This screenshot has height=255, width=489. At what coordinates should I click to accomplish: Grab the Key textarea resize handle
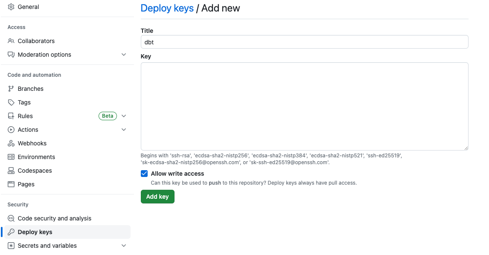(466, 148)
